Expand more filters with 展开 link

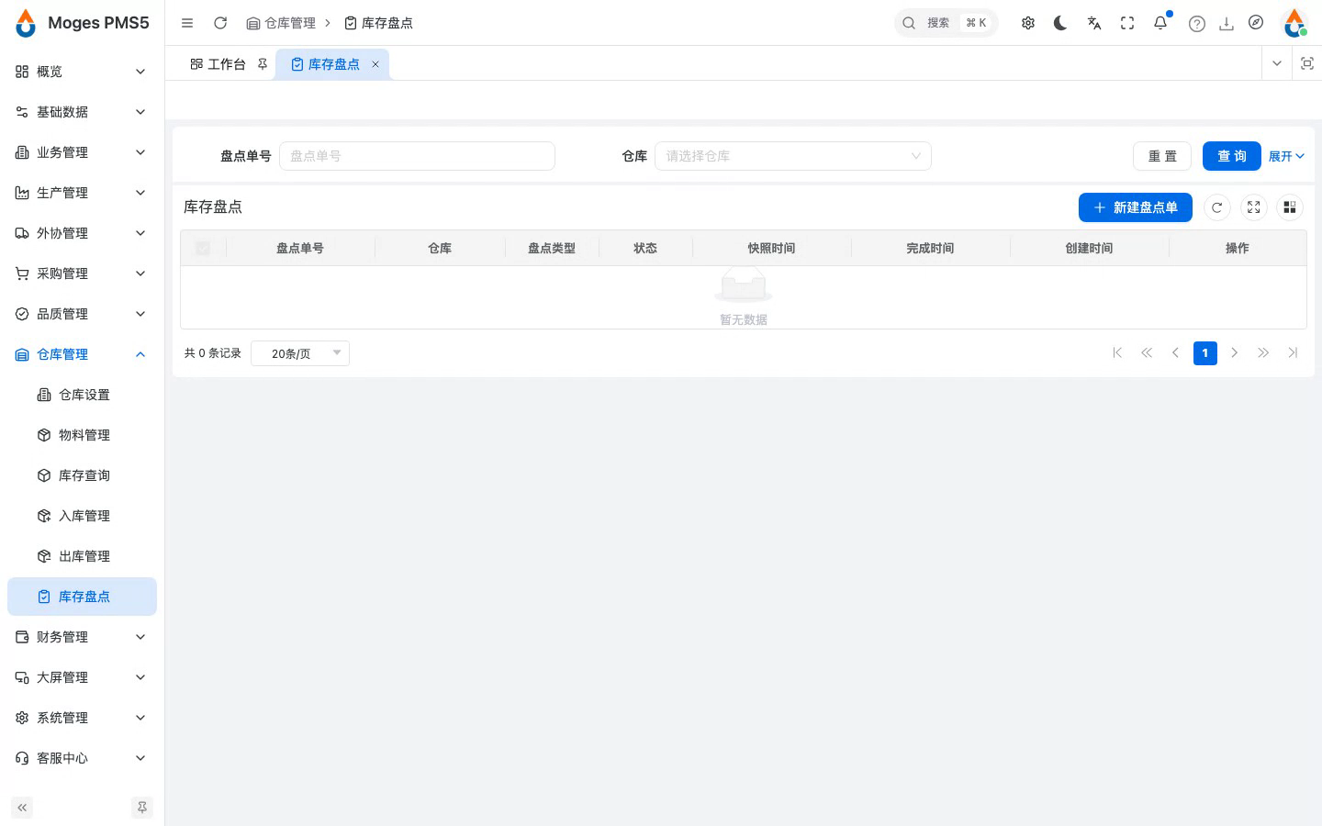(x=1286, y=156)
